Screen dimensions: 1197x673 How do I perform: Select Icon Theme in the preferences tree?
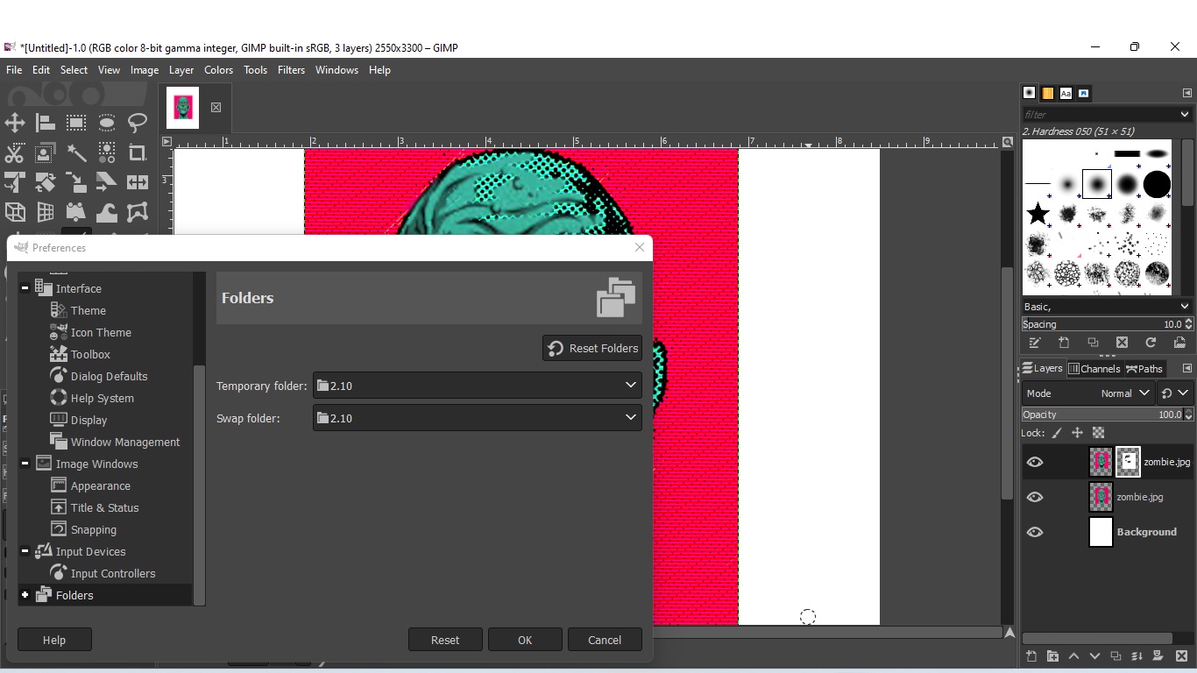[101, 332]
